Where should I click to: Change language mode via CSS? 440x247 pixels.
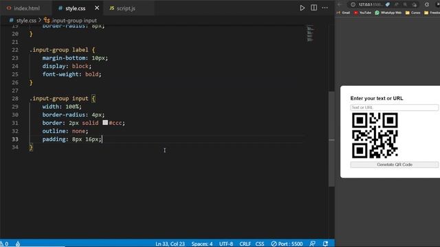point(260,244)
